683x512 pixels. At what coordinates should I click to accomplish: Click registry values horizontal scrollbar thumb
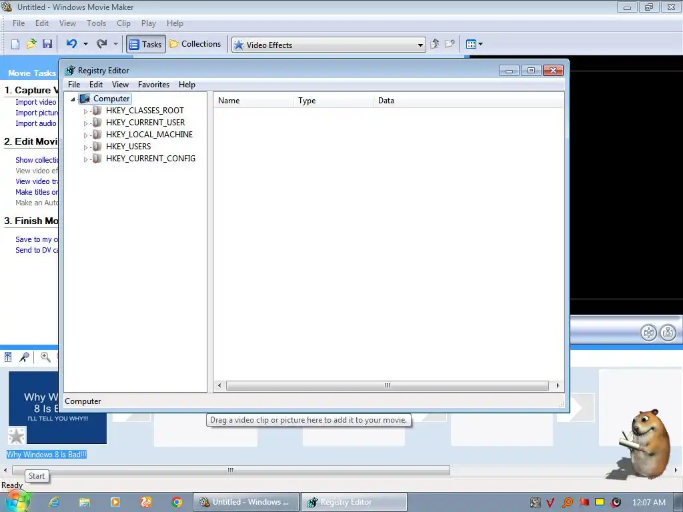point(388,386)
